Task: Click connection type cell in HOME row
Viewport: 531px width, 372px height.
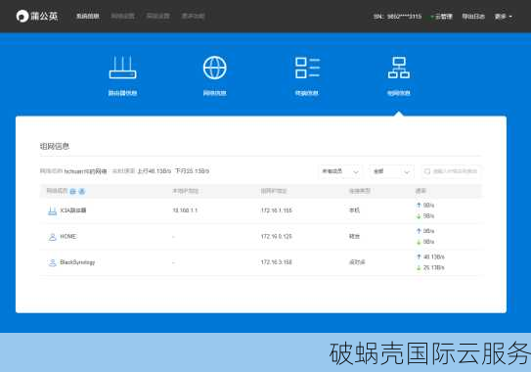Action: 354,236
